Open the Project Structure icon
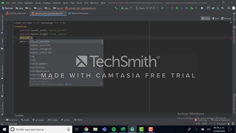The width and height of the screenshot is (236, 133). 202,8
